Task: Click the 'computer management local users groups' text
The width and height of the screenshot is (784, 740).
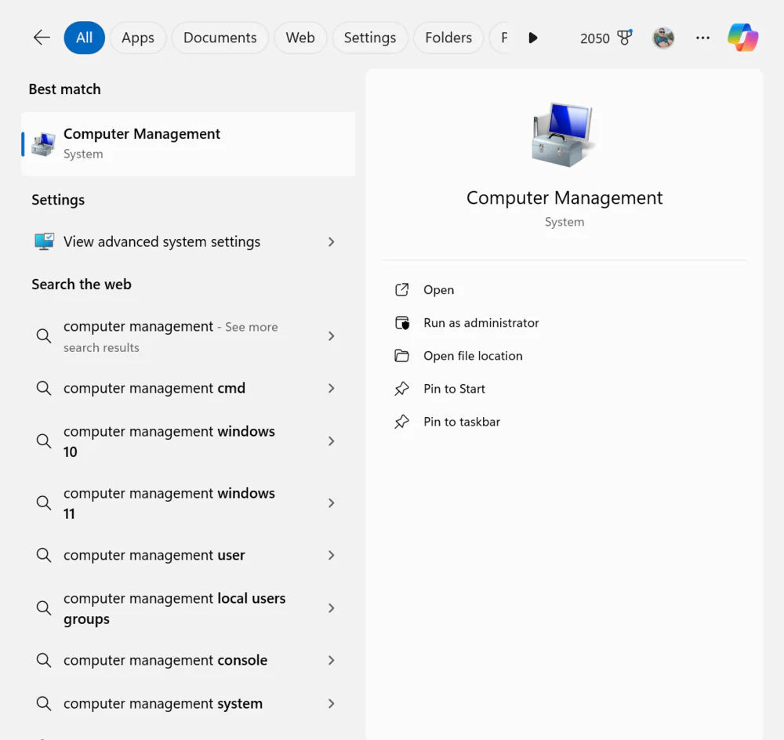Action: pos(174,608)
